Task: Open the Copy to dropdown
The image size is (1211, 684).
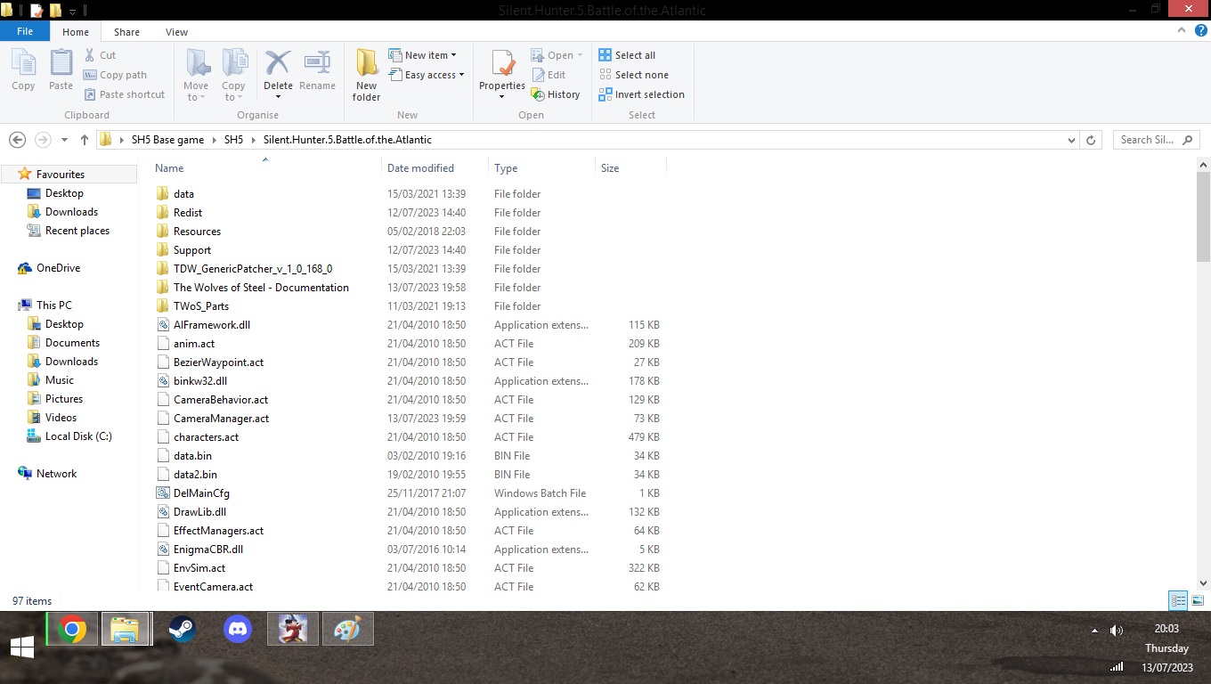Action: click(233, 76)
